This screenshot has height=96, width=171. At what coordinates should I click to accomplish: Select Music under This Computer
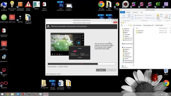[126, 59]
